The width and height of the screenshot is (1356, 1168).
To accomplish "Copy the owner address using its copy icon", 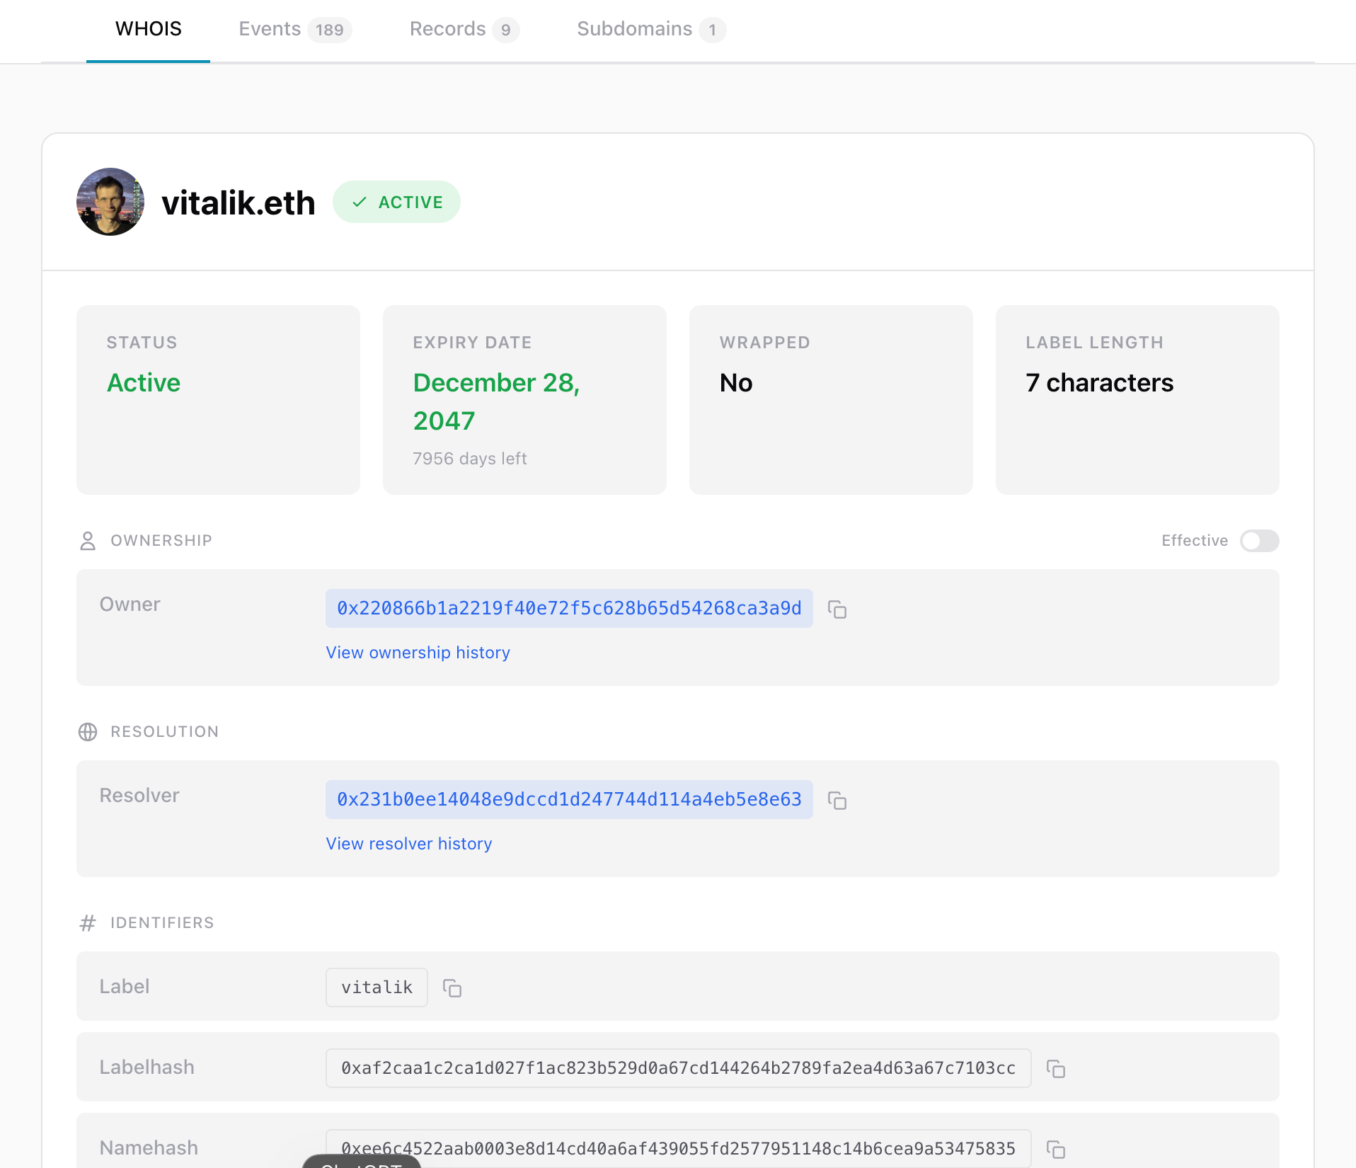I will [838, 609].
